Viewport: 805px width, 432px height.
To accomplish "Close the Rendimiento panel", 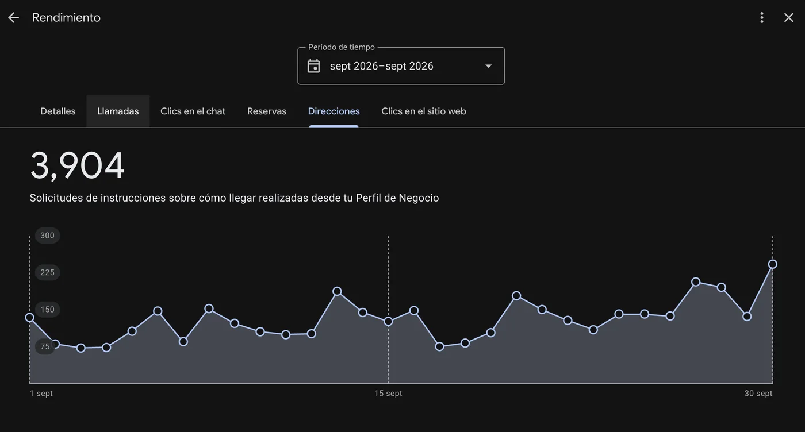I will click(789, 18).
